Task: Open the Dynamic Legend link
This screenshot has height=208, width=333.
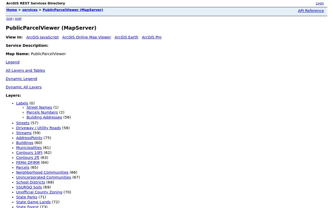Action: point(21,79)
